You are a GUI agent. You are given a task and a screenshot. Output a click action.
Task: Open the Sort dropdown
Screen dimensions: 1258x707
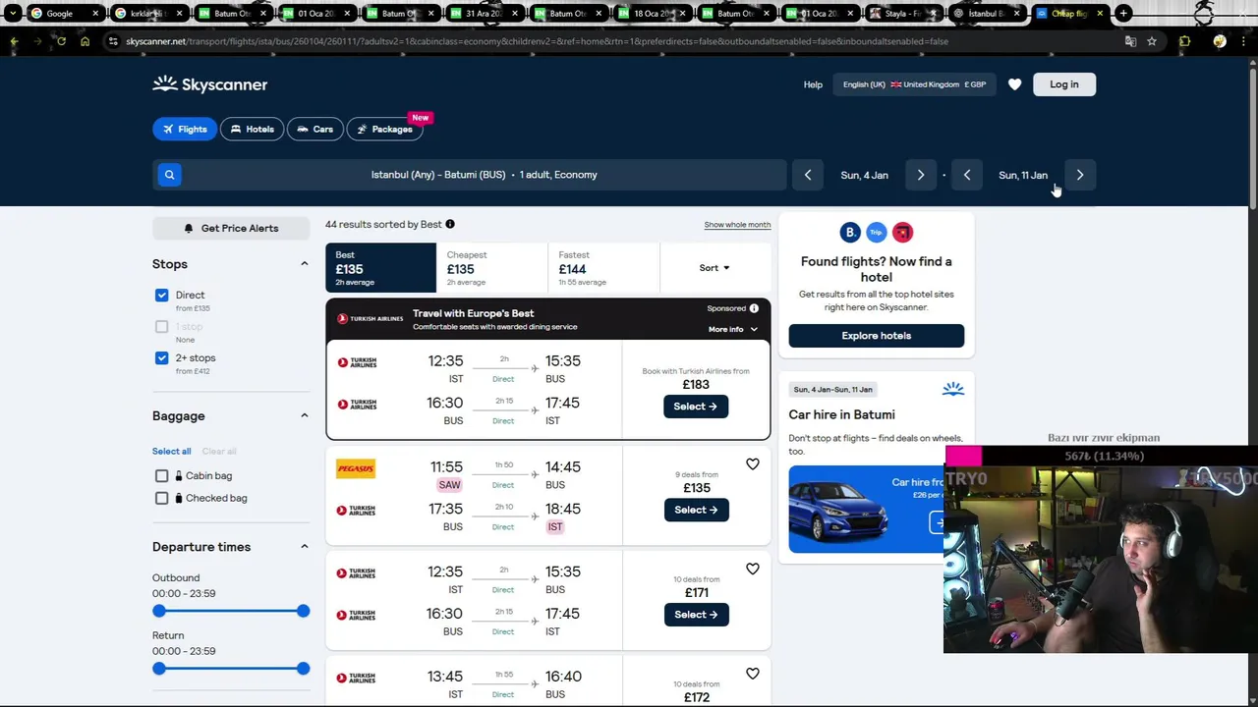715,267
